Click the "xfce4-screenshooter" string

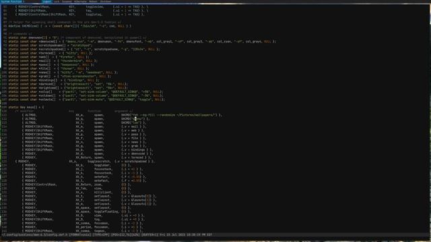click(x=78, y=76)
